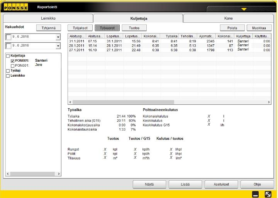
Task: Uncheck PON001 Santeri checkbox
Action: [x=13, y=61]
